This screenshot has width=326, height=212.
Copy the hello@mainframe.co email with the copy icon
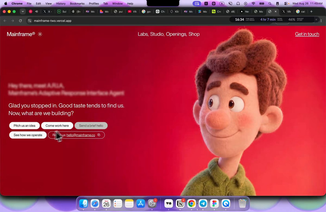tap(99, 135)
